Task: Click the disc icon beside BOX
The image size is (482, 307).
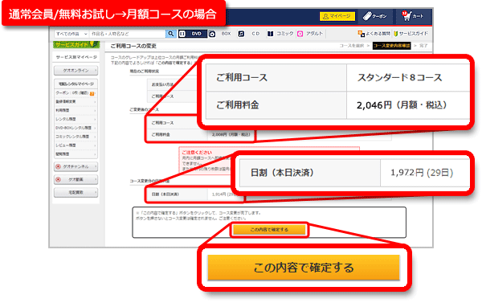Action: [212, 34]
